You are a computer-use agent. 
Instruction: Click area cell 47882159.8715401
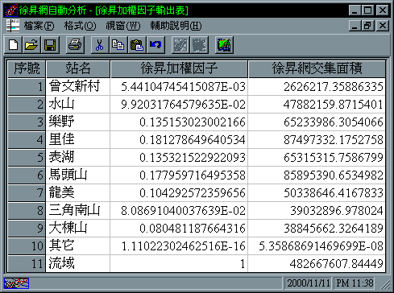tap(317, 105)
